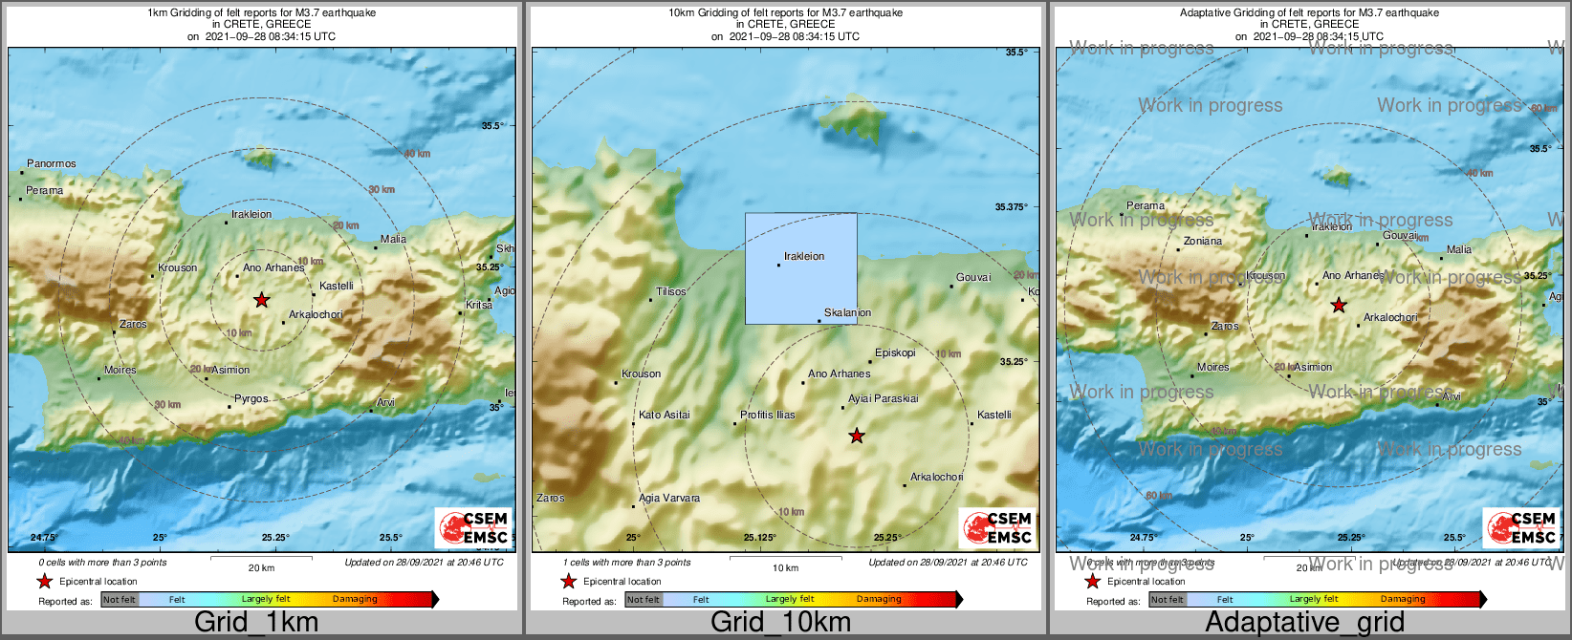
Task: Click the legend star icon under the Grid_1km map
Action: tap(44, 581)
